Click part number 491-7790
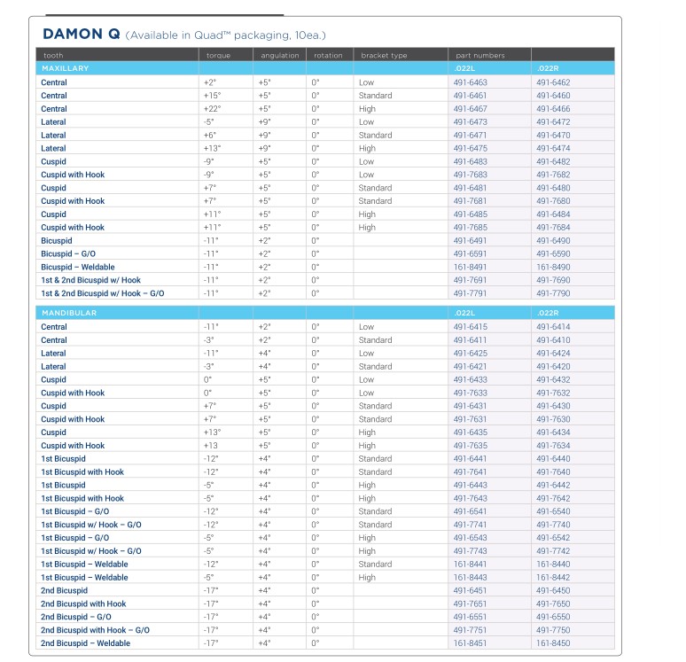 553,293
